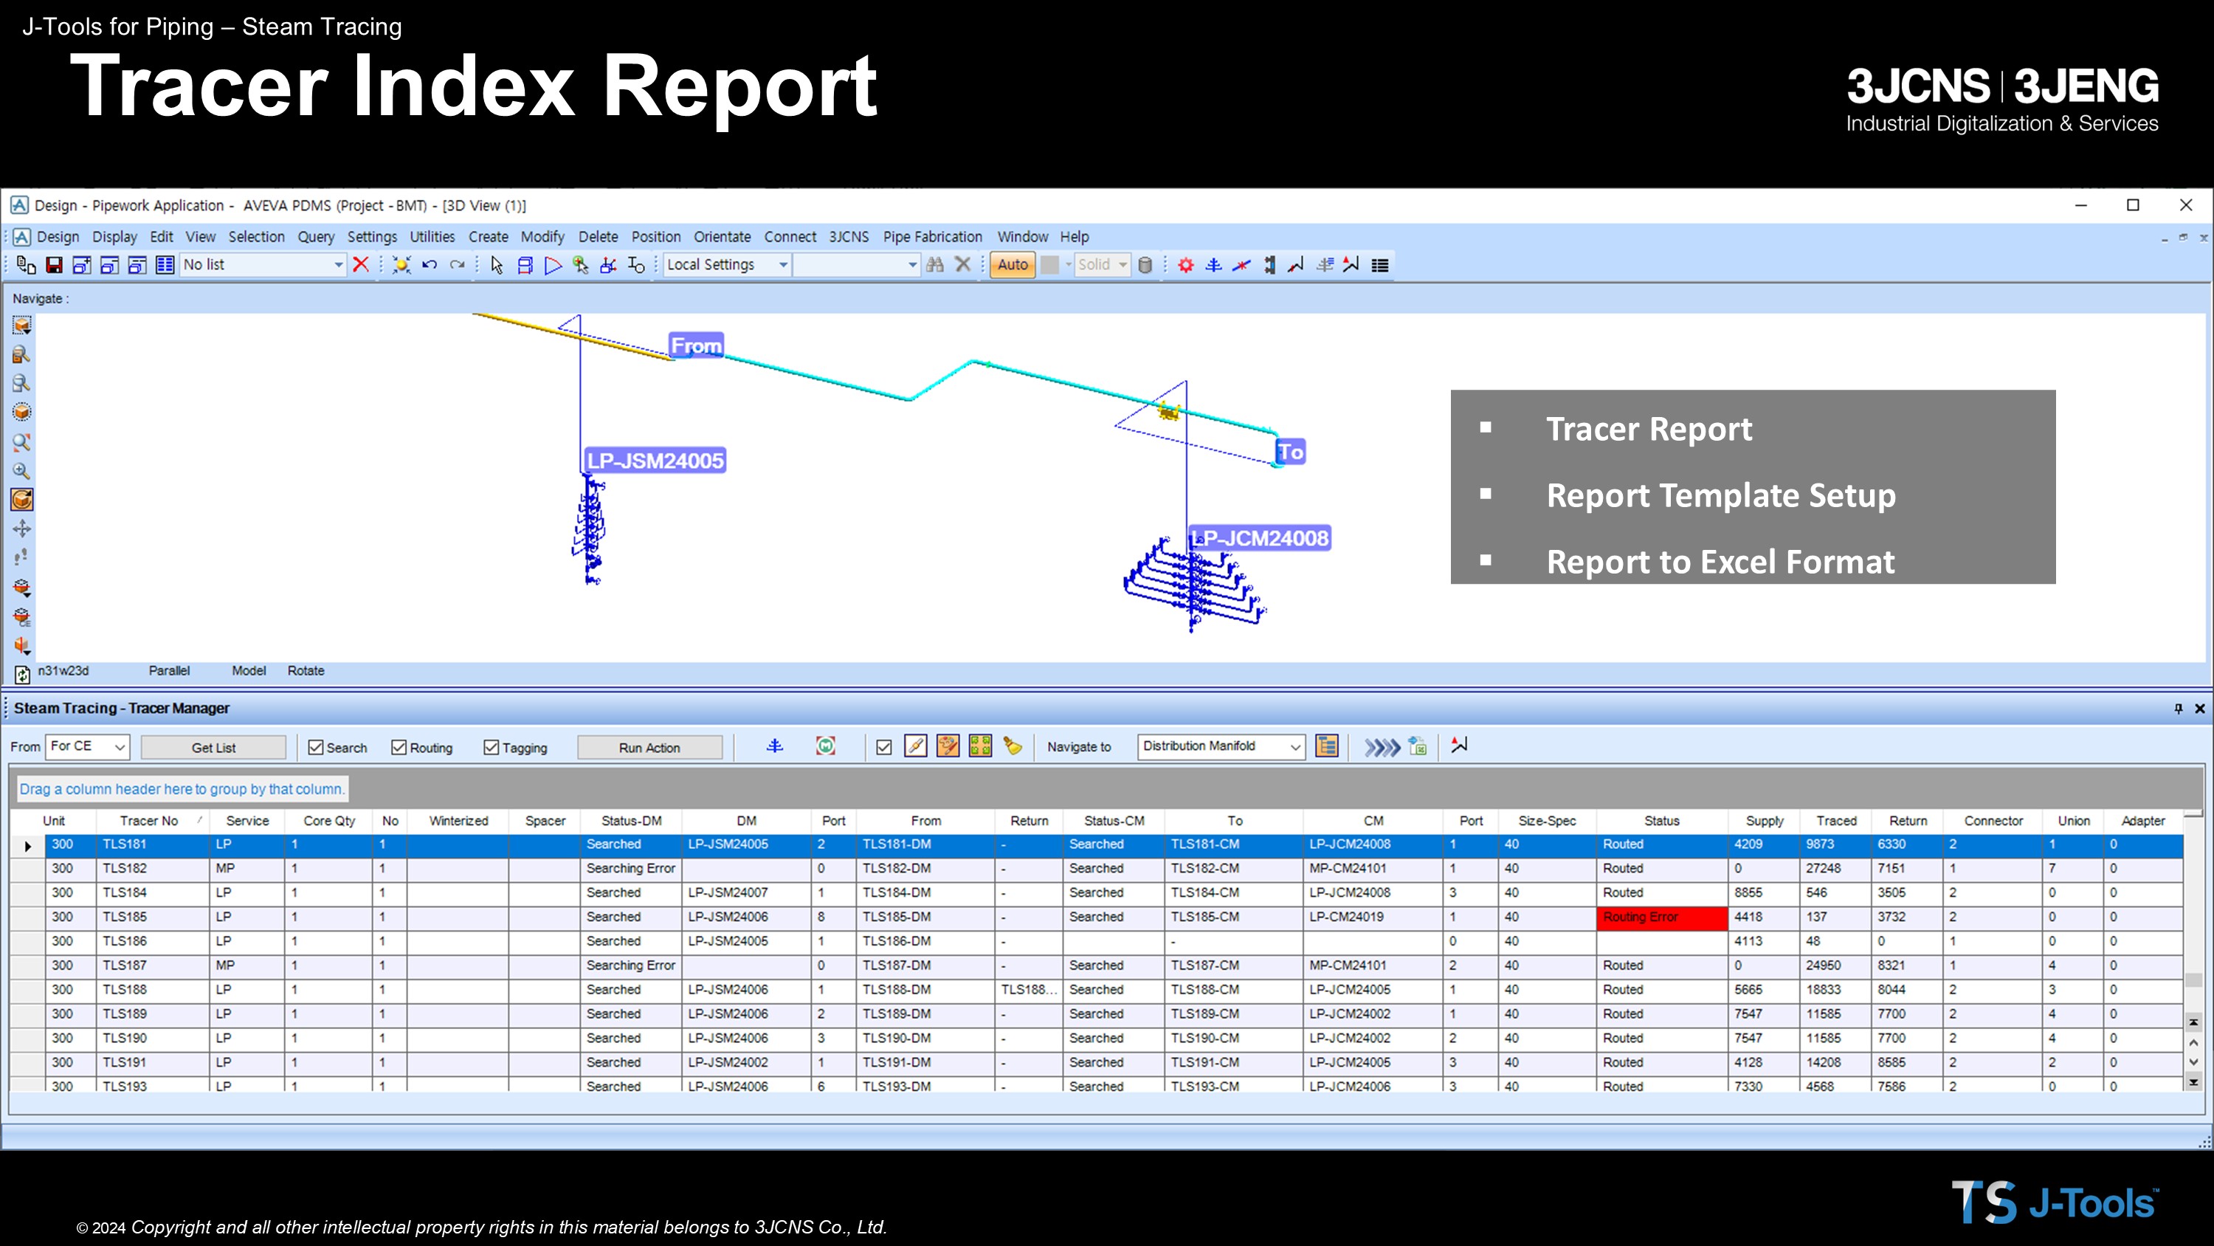Image resolution: width=2214 pixels, height=1246 pixels.
Task: Click the LP-JSM24005 label in 3D view
Action: [655, 460]
